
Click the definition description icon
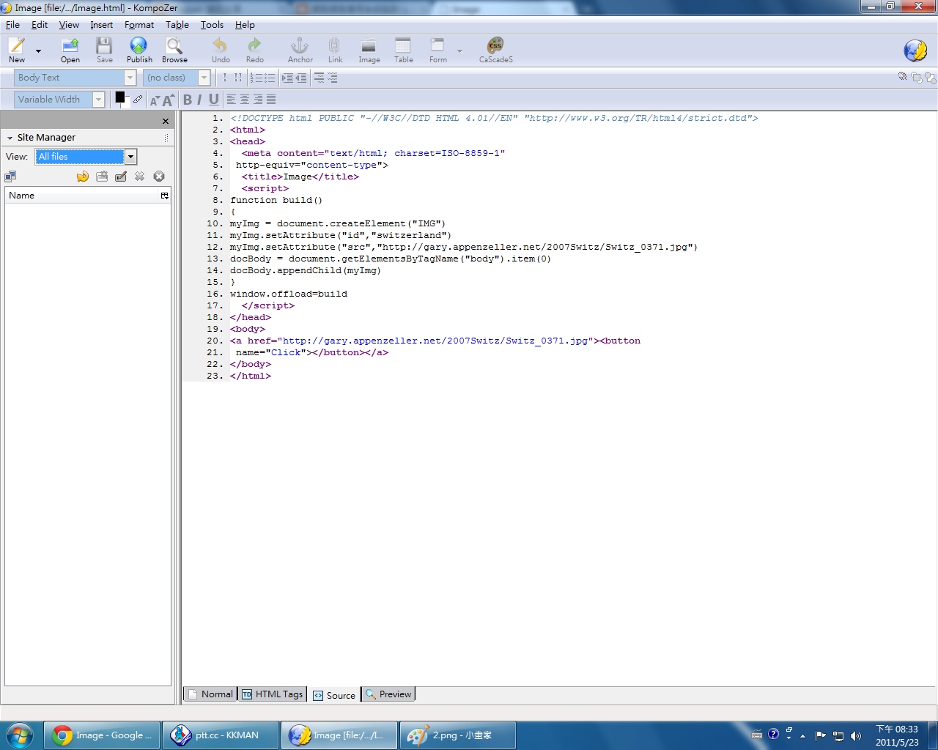click(x=332, y=78)
